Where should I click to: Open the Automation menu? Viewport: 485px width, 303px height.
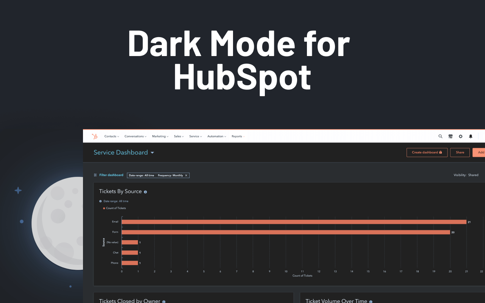click(217, 136)
